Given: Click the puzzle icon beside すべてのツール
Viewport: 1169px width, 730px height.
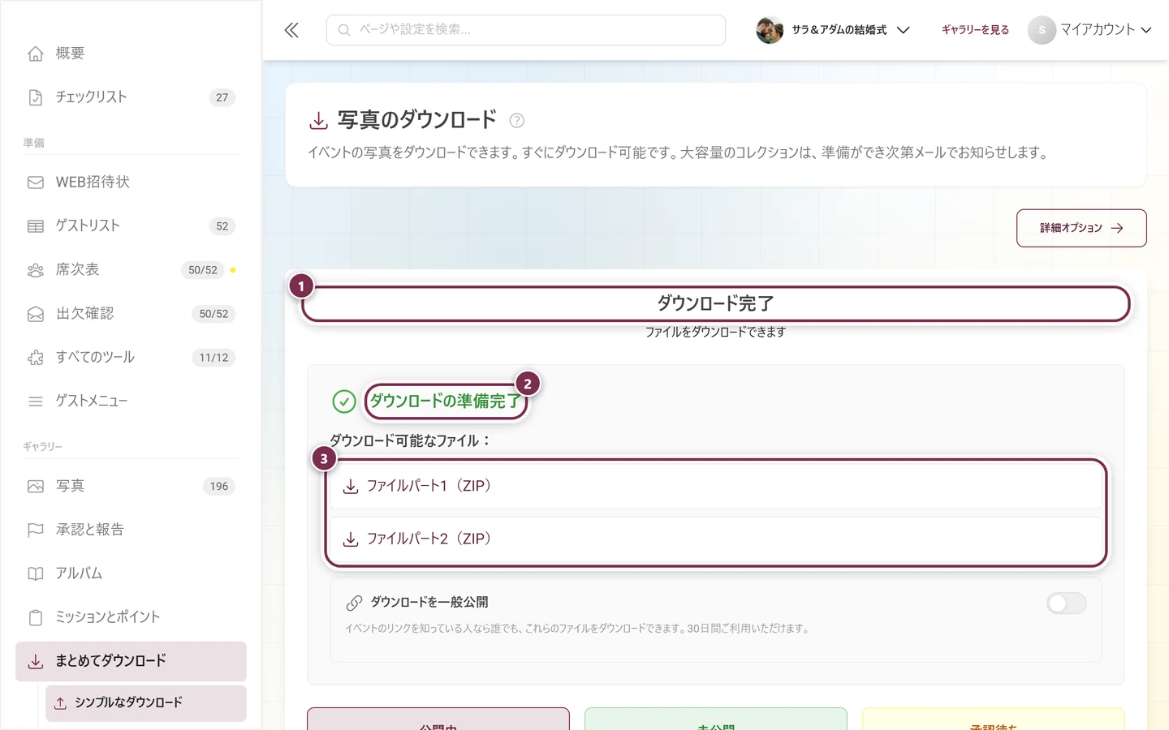Looking at the screenshot, I should click(36, 358).
